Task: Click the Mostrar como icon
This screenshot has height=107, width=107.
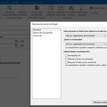Action: pyautogui.click(x=91, y=8)
